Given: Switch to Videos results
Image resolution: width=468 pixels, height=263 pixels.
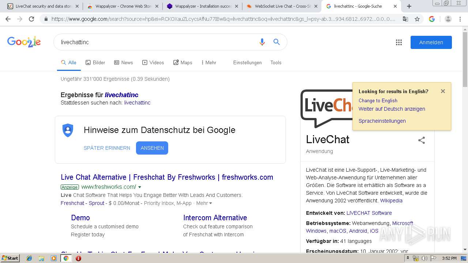Looking at the screenshot, I should pos(153,62).
